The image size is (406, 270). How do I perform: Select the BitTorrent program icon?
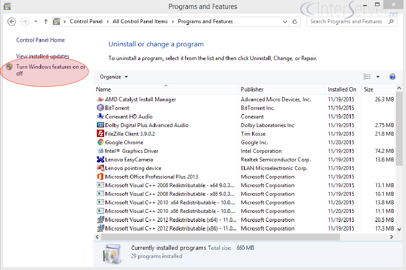100,108
